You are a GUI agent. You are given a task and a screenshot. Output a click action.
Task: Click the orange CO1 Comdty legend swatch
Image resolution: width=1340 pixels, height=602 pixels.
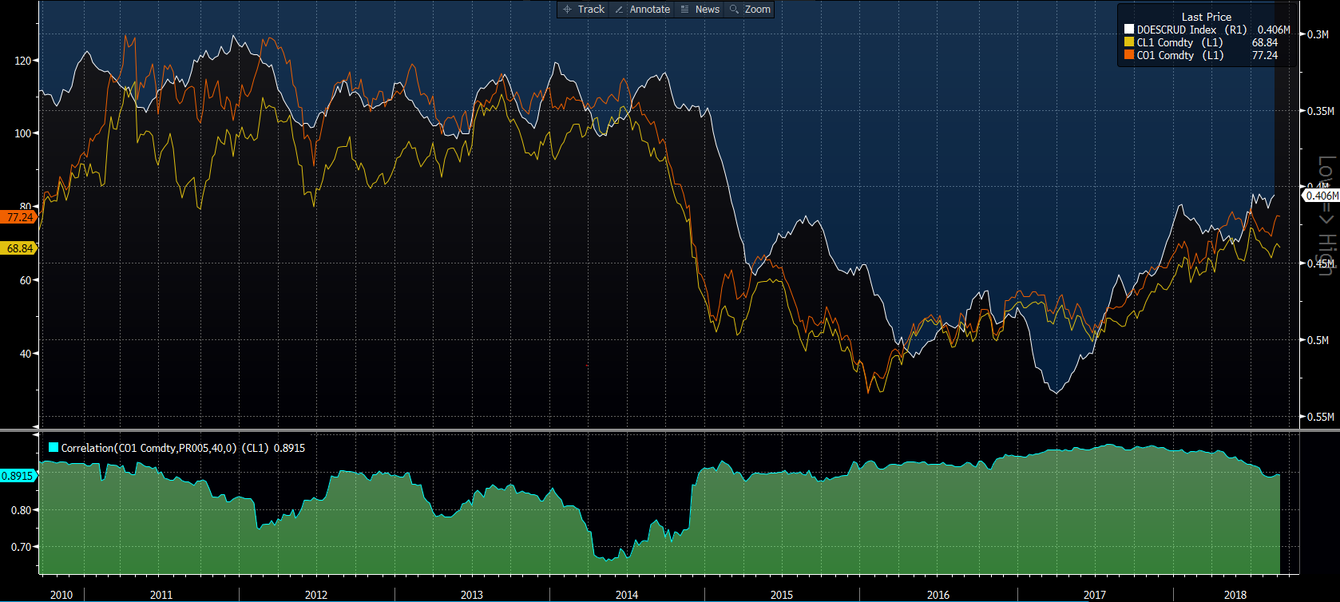pyautogui.click(x=1129, y=55)
